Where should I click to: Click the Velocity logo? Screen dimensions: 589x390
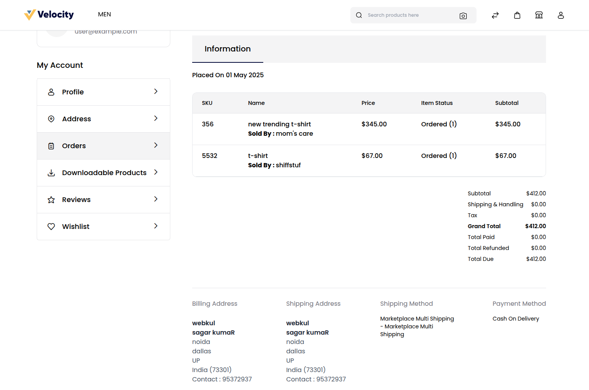pyautogui.click(x=49, y=15)
